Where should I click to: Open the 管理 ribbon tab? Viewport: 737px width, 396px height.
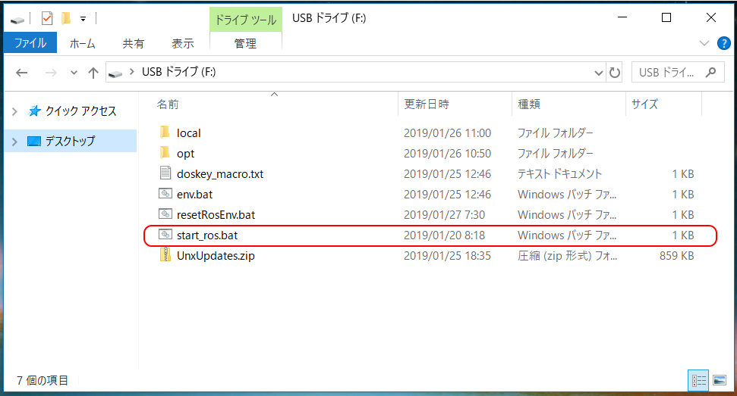point(245,44)
